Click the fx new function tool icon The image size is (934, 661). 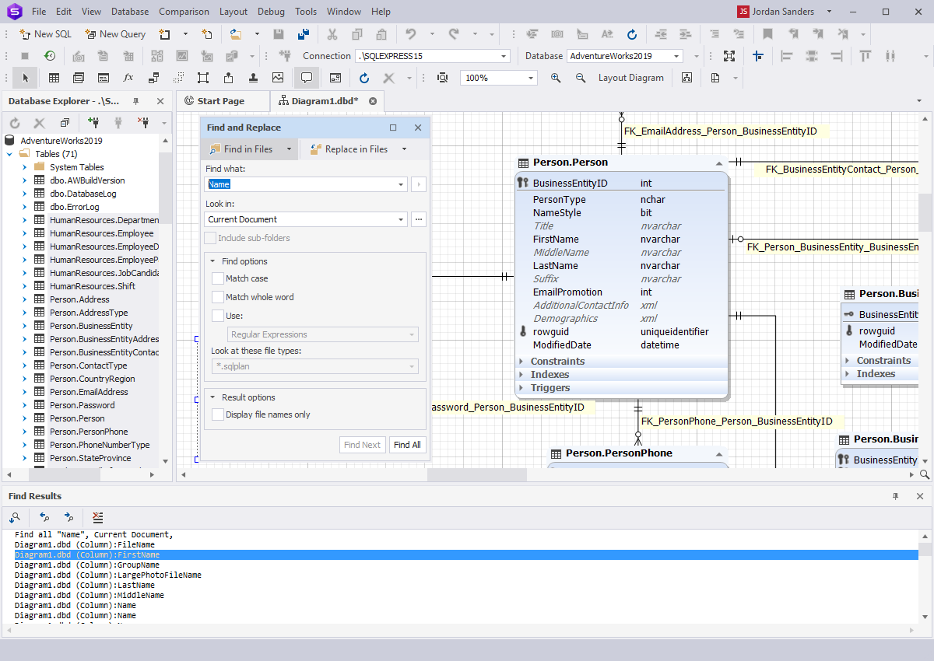pos(128,78)
